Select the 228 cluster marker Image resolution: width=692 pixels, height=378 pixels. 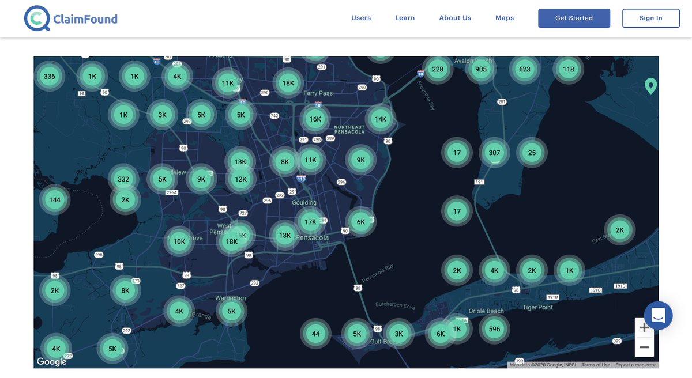438,69
